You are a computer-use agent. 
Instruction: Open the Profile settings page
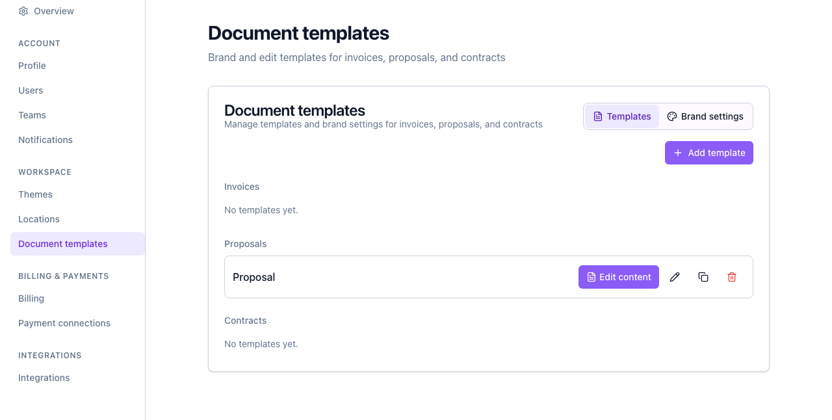point(32,66)
